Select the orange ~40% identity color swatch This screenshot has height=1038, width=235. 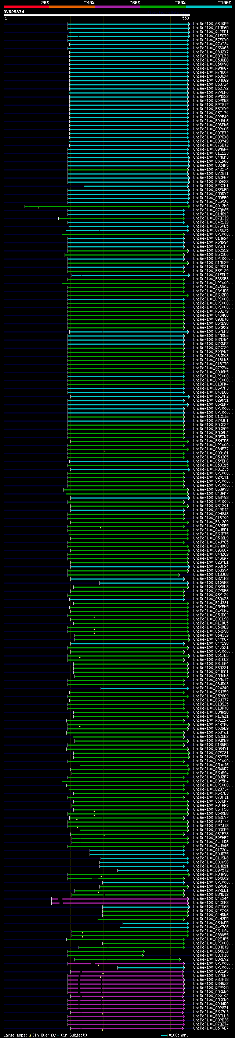tap(72, 7)
